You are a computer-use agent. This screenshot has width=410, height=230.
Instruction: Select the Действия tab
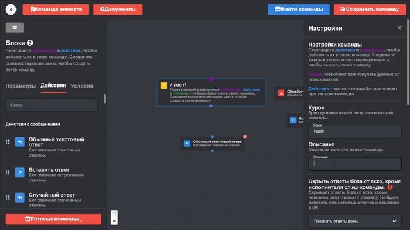(x=53, y=86)
